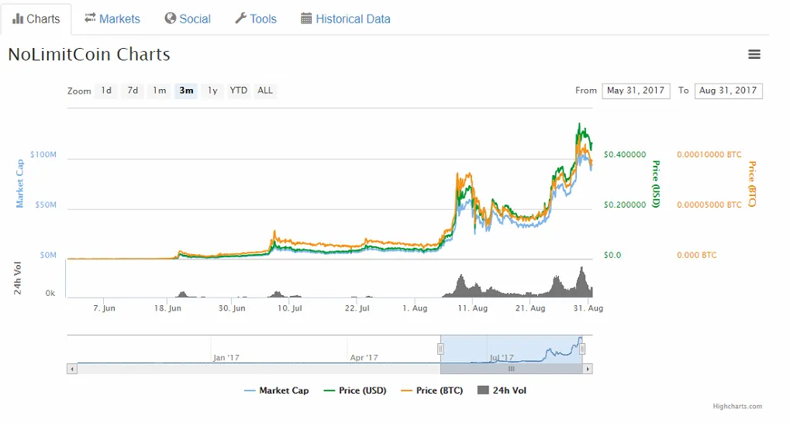
Task: Click the NoLimitCoin Charts heading
Action: pos(89,54)
